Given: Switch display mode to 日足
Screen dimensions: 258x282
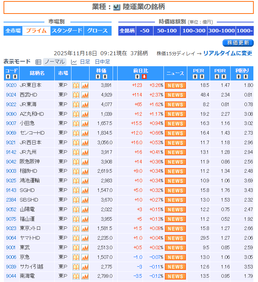Looking at the screenshot, I should click(85, 62).
